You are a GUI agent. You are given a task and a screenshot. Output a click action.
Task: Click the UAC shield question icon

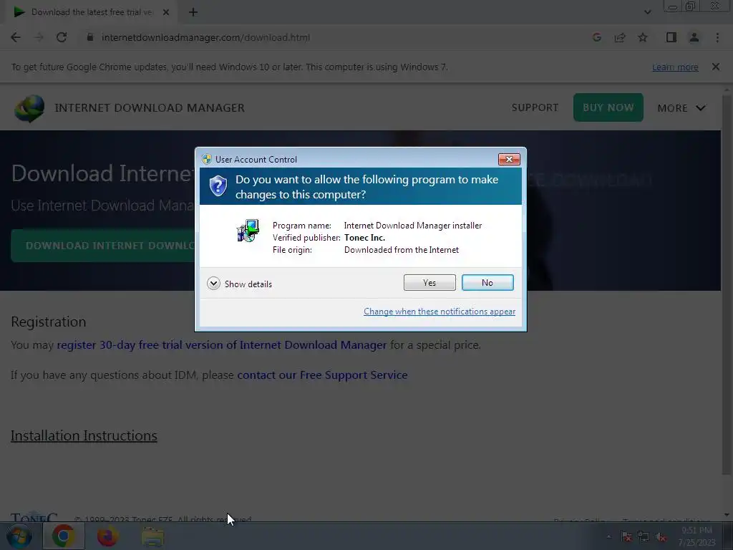pyautogui.click(x=218, y=186)
